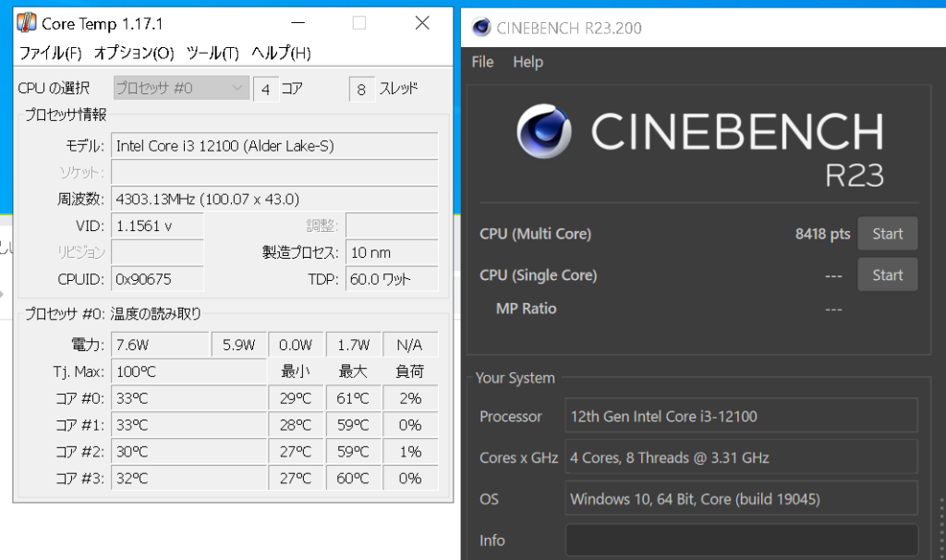Click コア #0 load value 2%

pos(410,398)
